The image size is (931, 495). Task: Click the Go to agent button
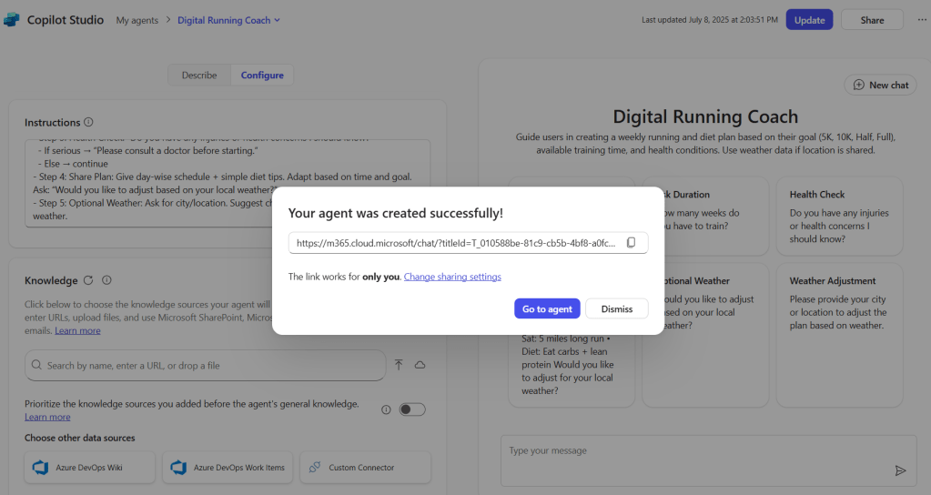547,308
